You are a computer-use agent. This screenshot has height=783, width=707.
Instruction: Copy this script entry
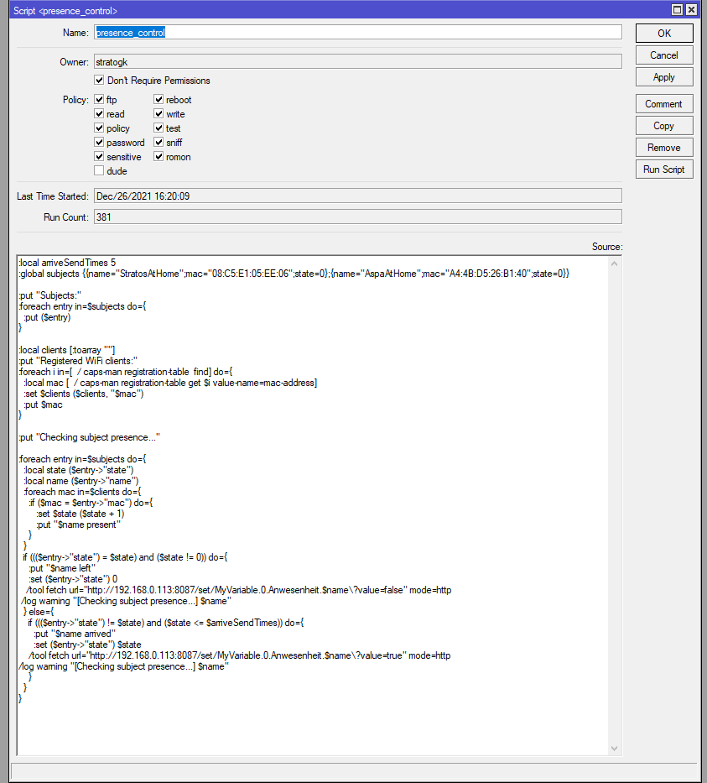coord(664,126)
